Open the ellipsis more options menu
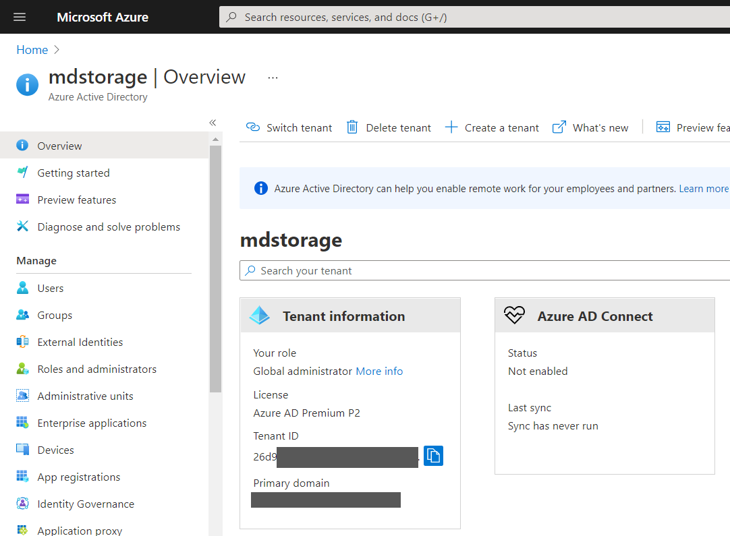Image resolution: width=730 pixels, height=536 pixels. (273, 78)
